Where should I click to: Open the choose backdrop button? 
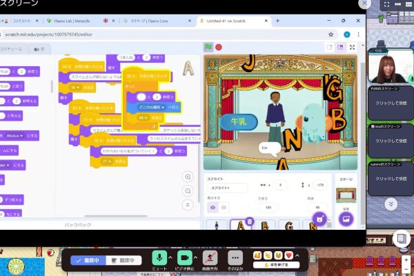pyautogui.click(x=346, y=219)
